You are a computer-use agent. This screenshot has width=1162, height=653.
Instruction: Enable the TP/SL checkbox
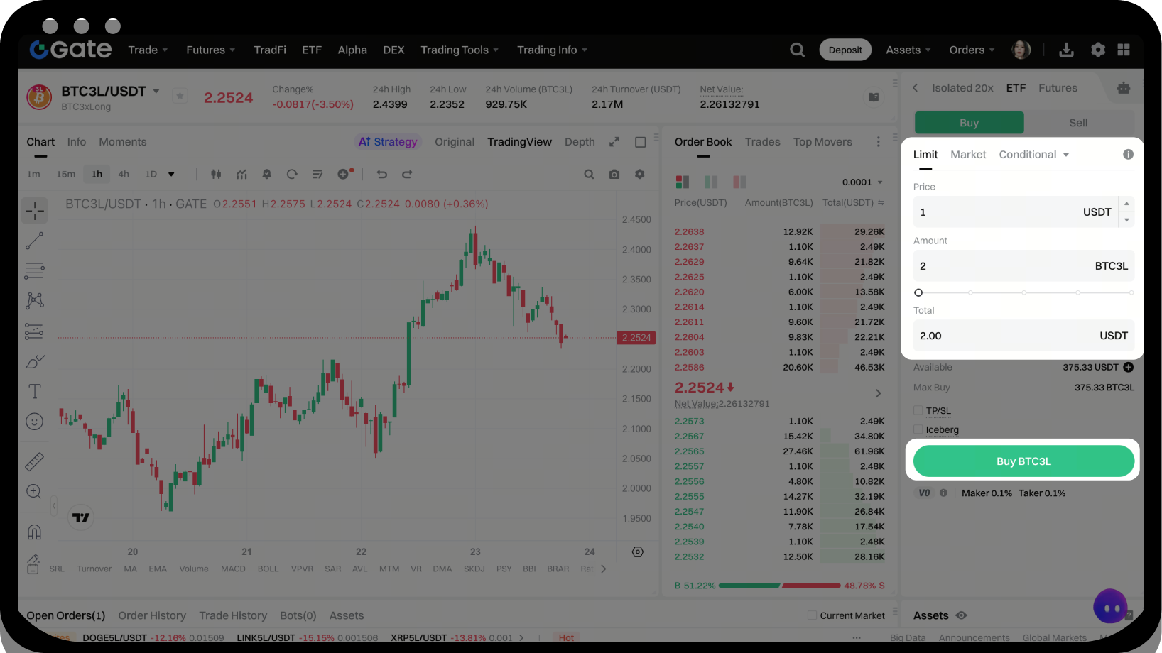tap(918, 410)
